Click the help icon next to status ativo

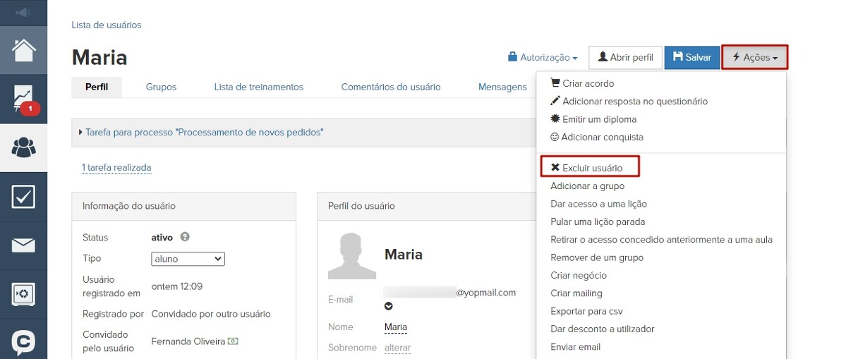[185, 237]
